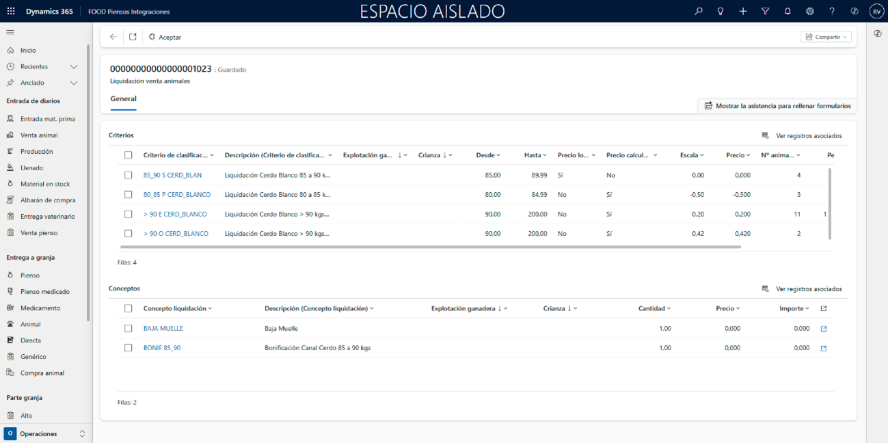Viewport: 888px width, 443px height.
Task: Click the lightbulb assistant icon
Action: tap(721, 12)
